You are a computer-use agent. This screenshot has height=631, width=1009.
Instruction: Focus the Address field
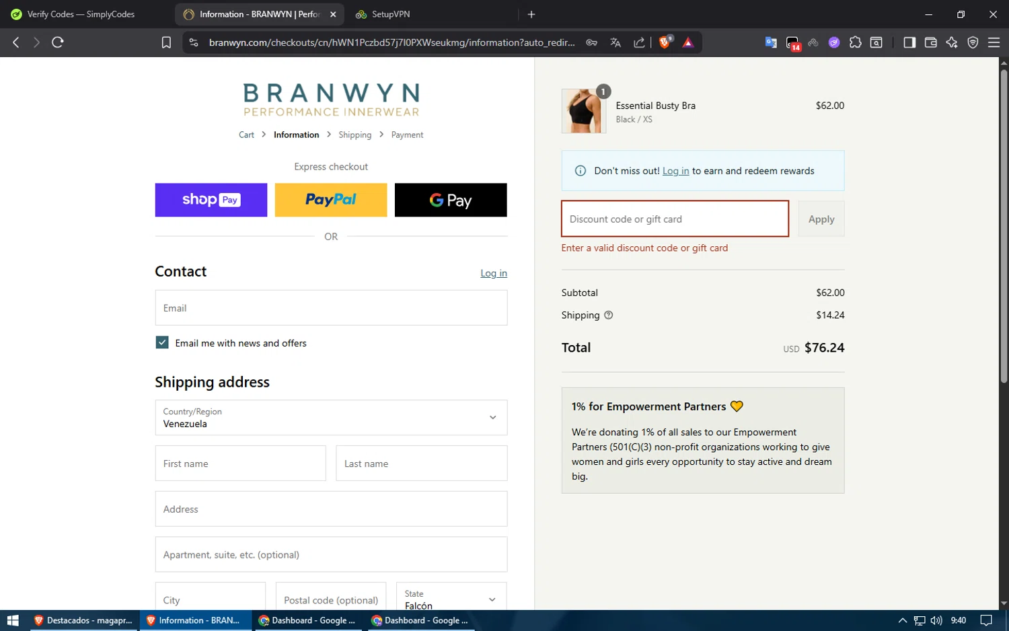point(331,509)
